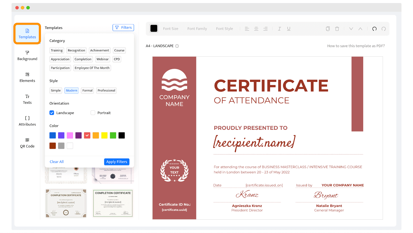Select the [recipient.name] placeholder on canvas
The image size is (413, 233).
[254, 143]
